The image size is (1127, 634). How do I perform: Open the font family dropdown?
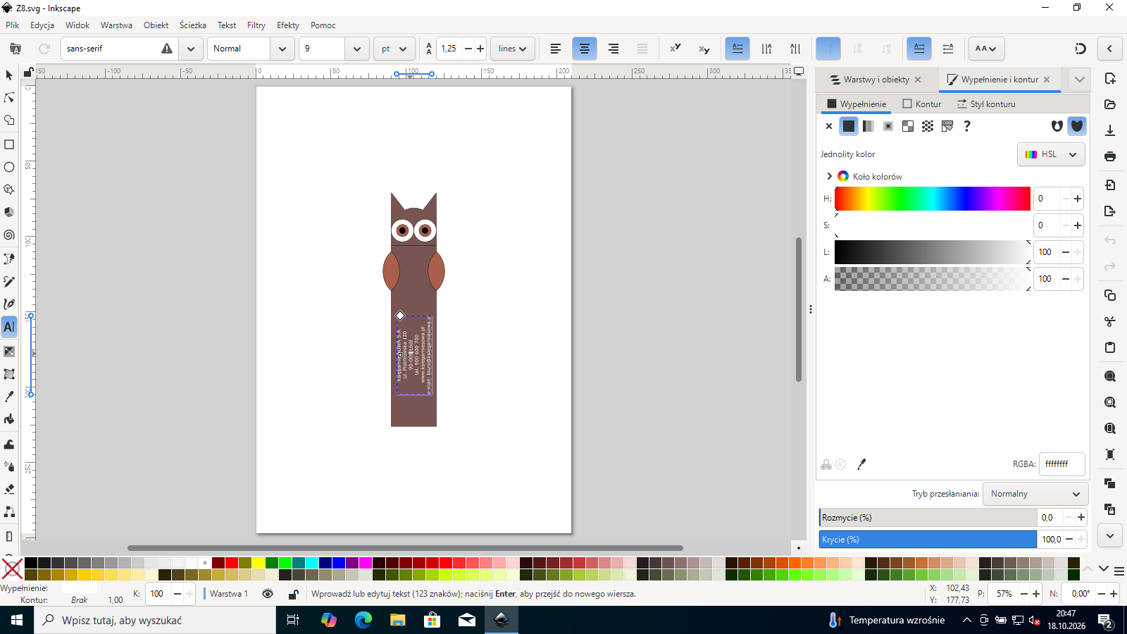[x=191, y=49]
